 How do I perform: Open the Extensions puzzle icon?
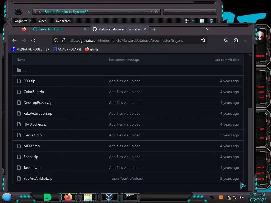(x=236, y=40)
